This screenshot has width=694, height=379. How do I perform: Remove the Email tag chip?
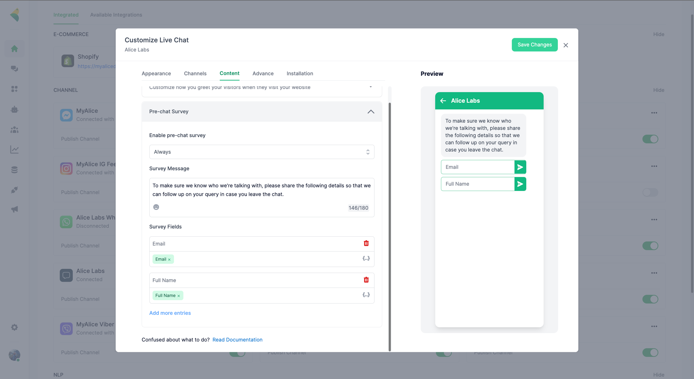click(169, 260)
